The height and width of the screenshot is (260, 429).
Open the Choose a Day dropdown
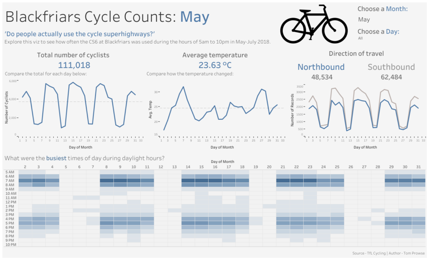coord(361,38)
